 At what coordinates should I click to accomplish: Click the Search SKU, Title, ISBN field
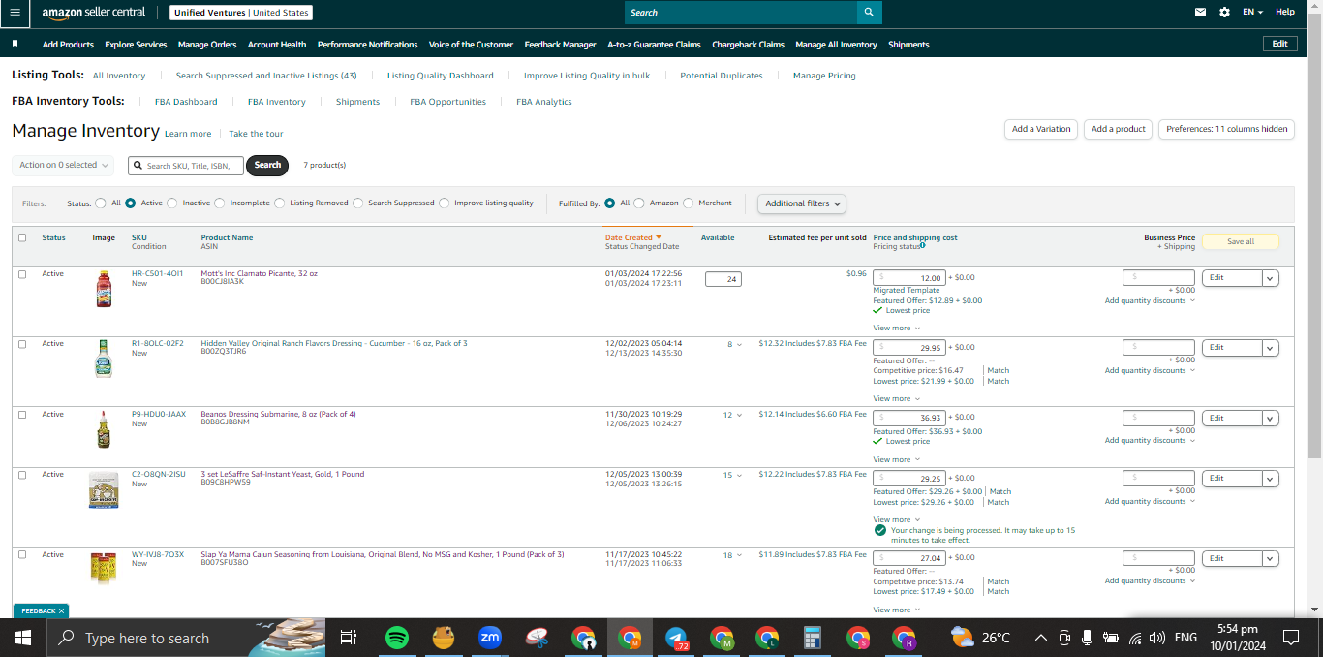click(186, 166)
